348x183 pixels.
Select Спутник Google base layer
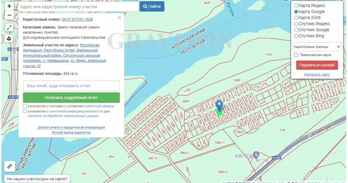point(296,30)
